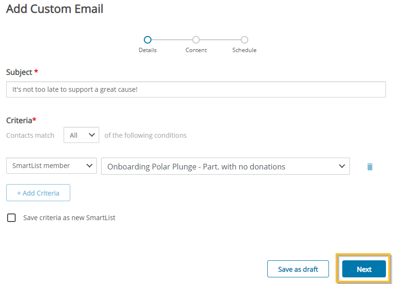Click the chevron arrow beside Onboarding Polar Plunge
Screen dimensions: 394x284
pyautogui.click(x=342, y=166)
